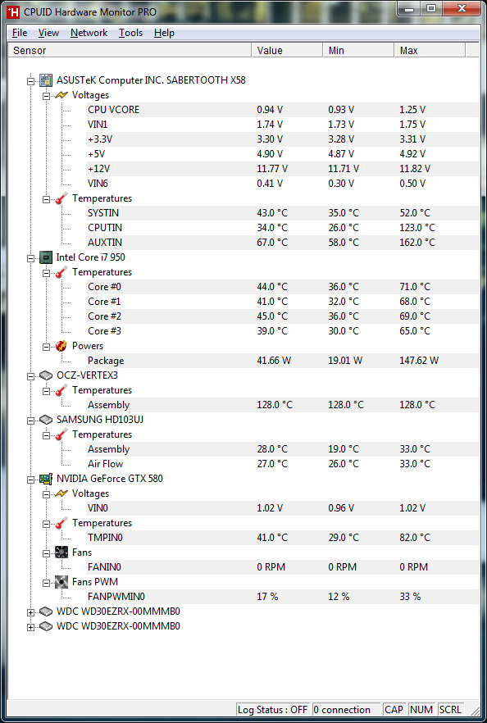The height and width of the screenshot is (723, 487).
Task: Collapse the Fans PWM group
Action: [46, 582]
